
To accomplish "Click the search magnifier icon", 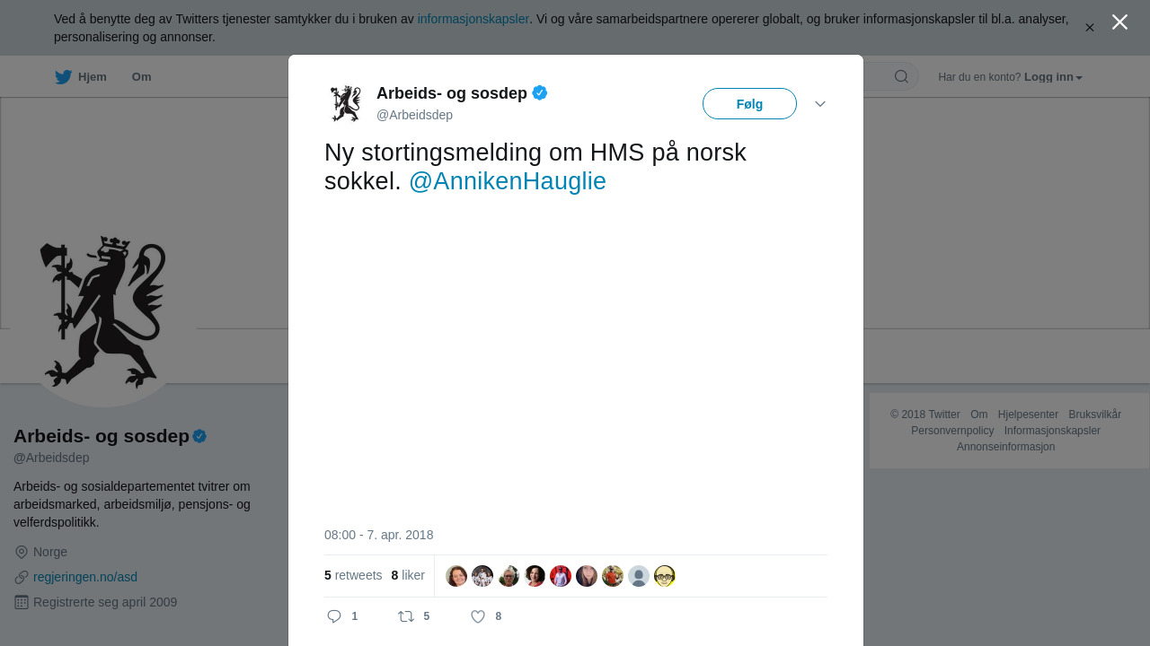I will tap(901, 76).
